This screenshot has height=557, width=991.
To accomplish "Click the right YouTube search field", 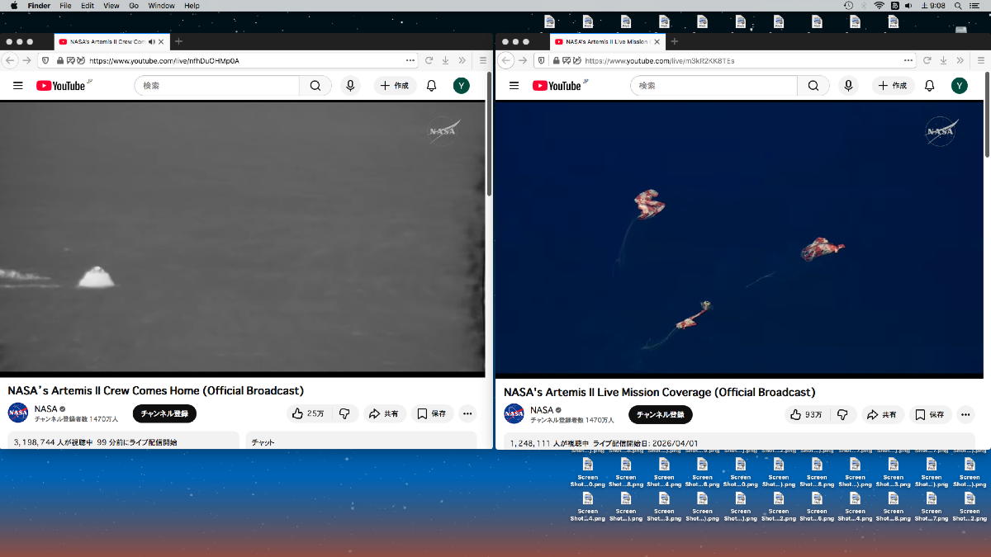I will click(x=714, y=85).
